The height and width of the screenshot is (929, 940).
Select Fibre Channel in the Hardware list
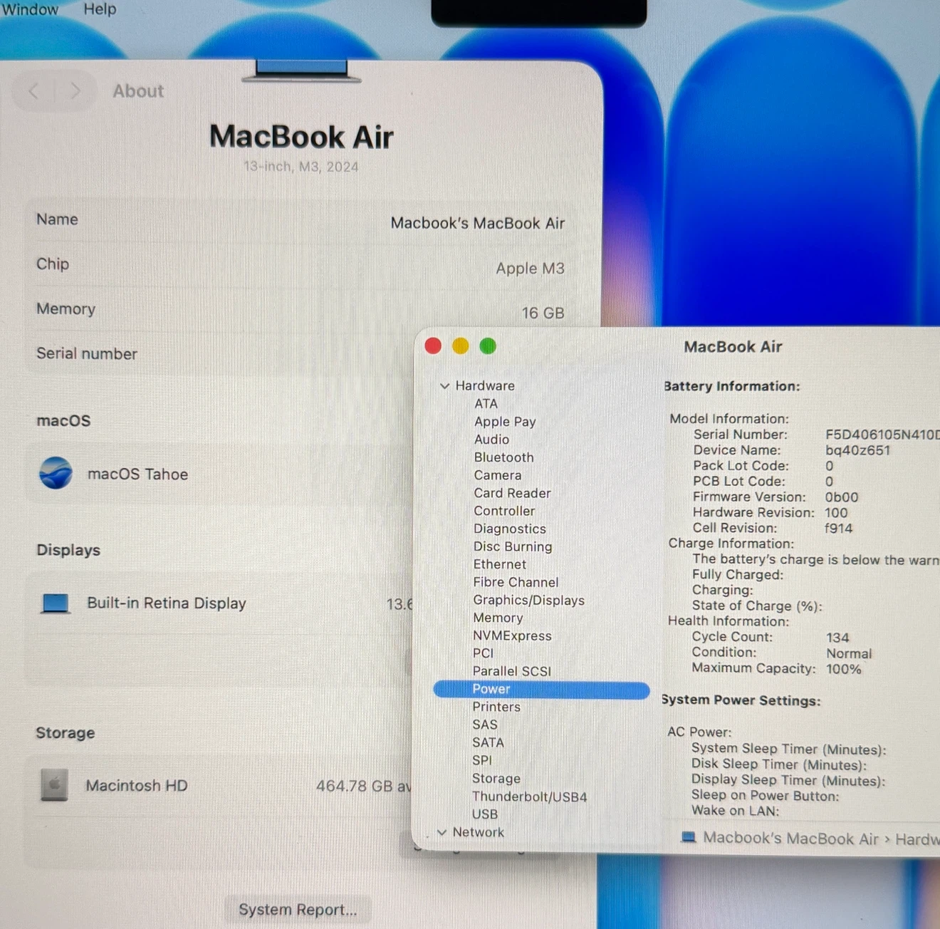(516, 581)
